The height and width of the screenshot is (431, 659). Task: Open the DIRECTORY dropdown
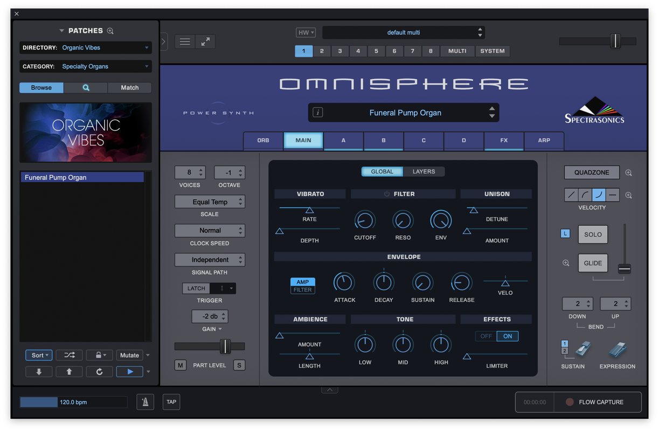pyautogui.click(x=86, y=47)
